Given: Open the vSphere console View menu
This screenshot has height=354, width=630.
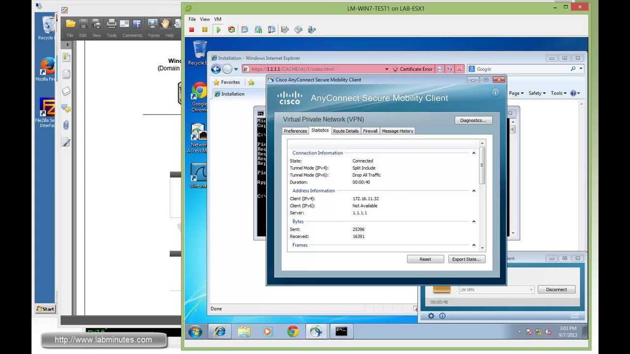Looking at the screenshot, I should (x=205, y=19).
